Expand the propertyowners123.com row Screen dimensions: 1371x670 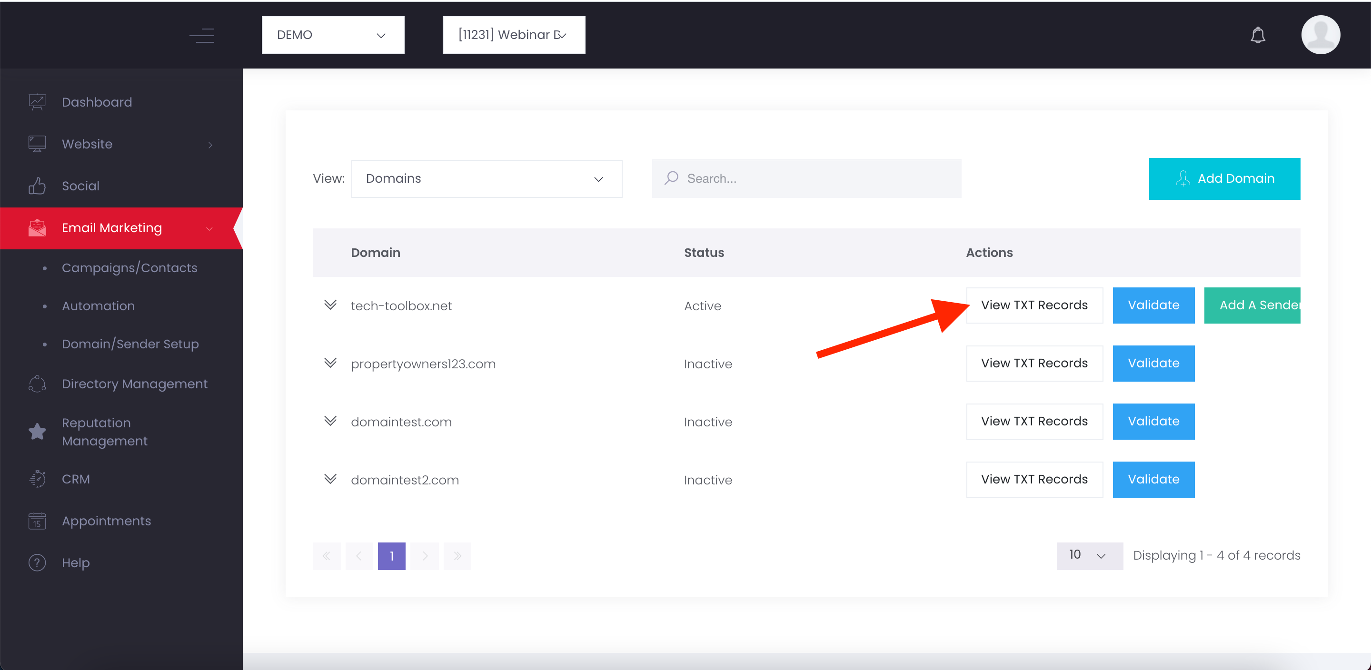tap(330, 363)
